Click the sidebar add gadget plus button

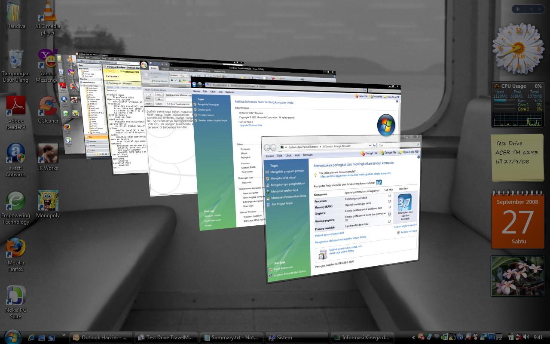pos(518,9)
